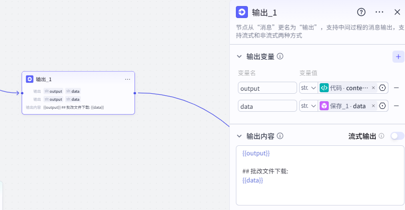Enable the 流式输出 streaming toggle
This screenshot has height=210, width=405.
tap(397, 136)
